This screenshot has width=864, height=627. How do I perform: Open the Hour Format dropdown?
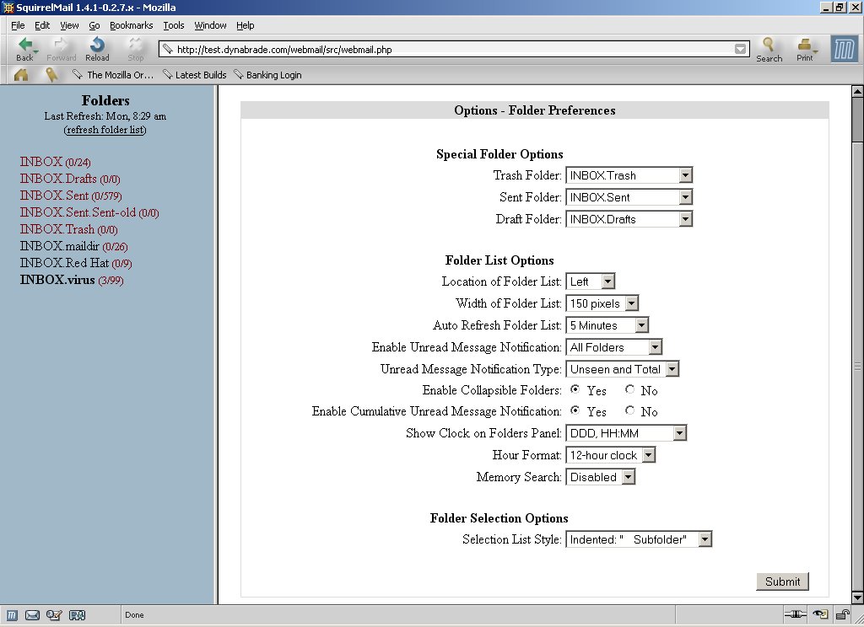click(x=611, y=455)
